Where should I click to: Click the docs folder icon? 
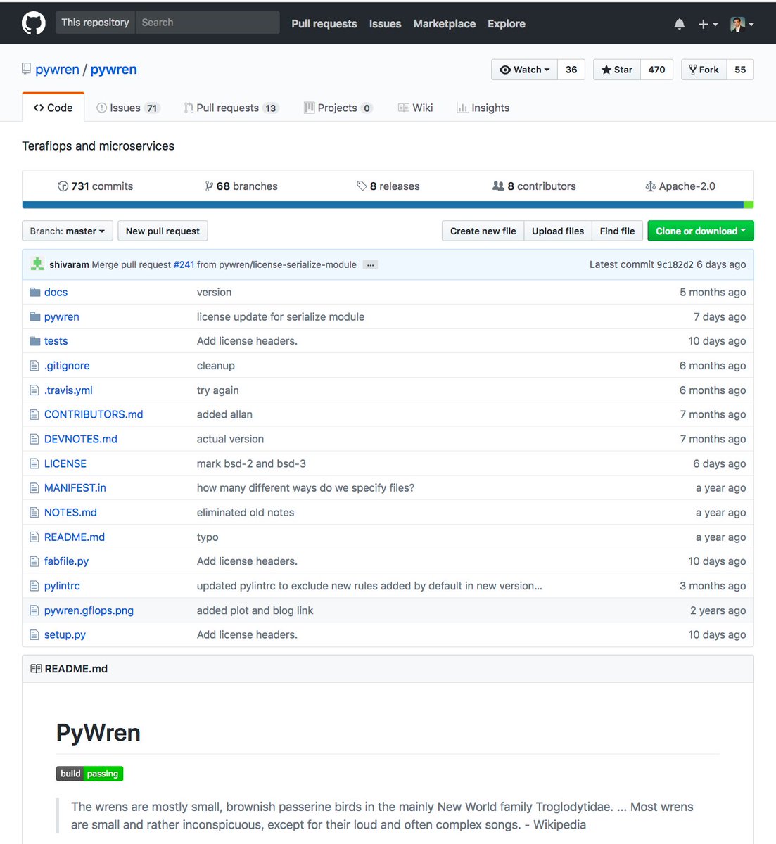(35, 292)
